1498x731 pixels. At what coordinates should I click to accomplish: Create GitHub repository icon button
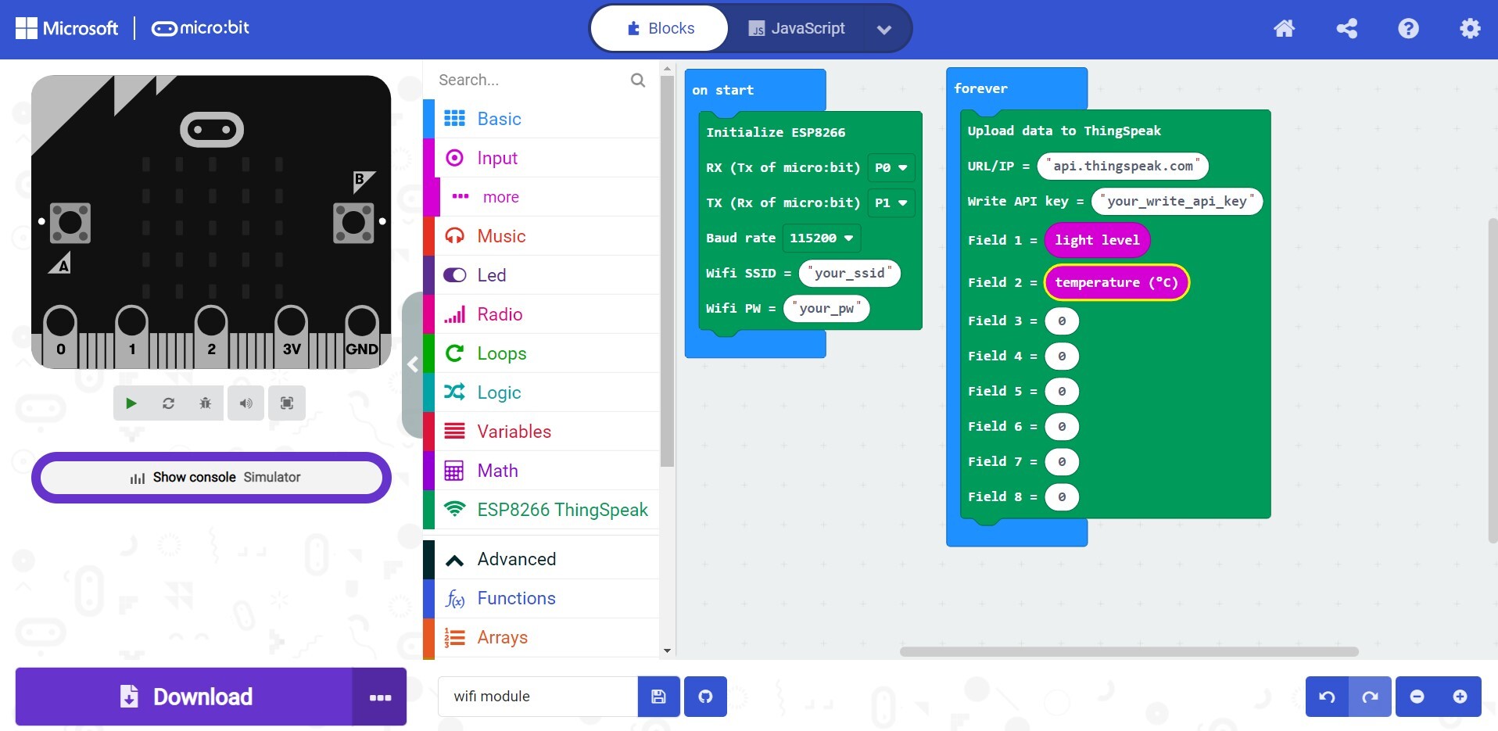[x=705, y=697]
